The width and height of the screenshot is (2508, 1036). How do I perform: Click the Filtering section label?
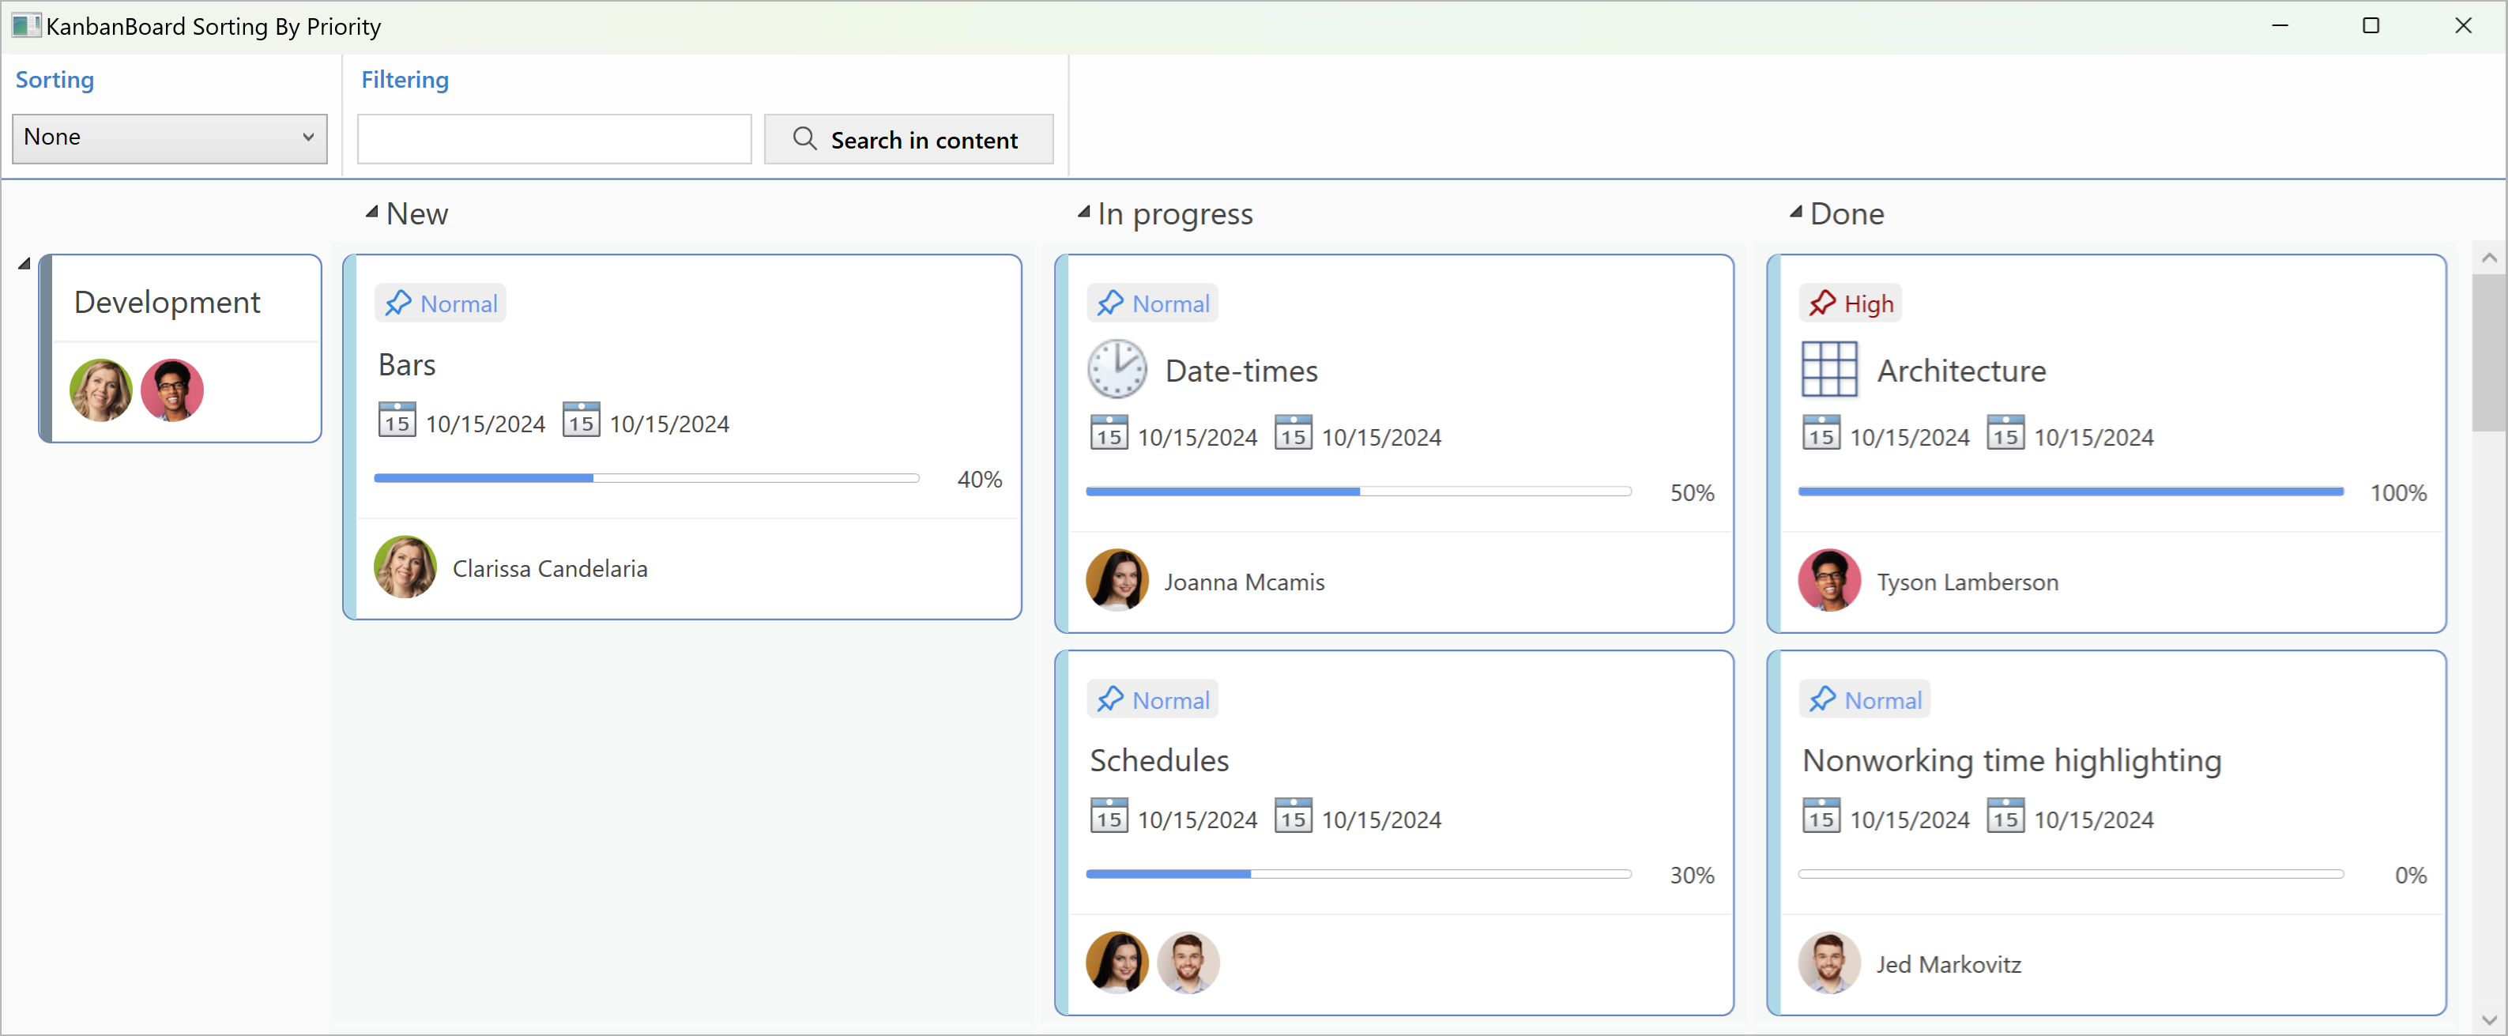click(405, 80)
